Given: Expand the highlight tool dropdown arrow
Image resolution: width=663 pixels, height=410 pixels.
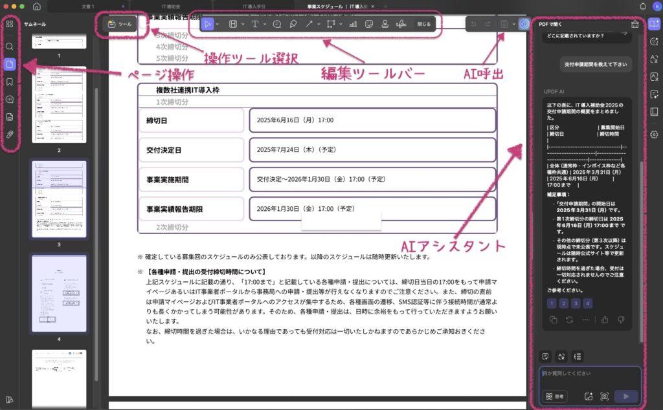Looking at the screenshot, I should click(x=243, y=24).
